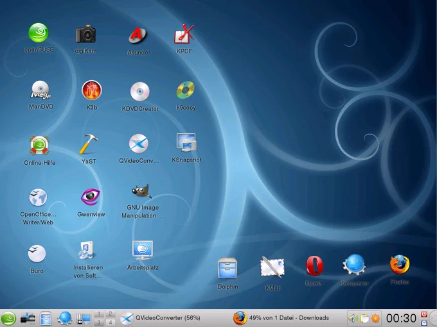The height and width of the screenshot is (327, 437).
Task: Open the Online-Hilfe lifebuoy icon
Action: click(x=39, y=145)
